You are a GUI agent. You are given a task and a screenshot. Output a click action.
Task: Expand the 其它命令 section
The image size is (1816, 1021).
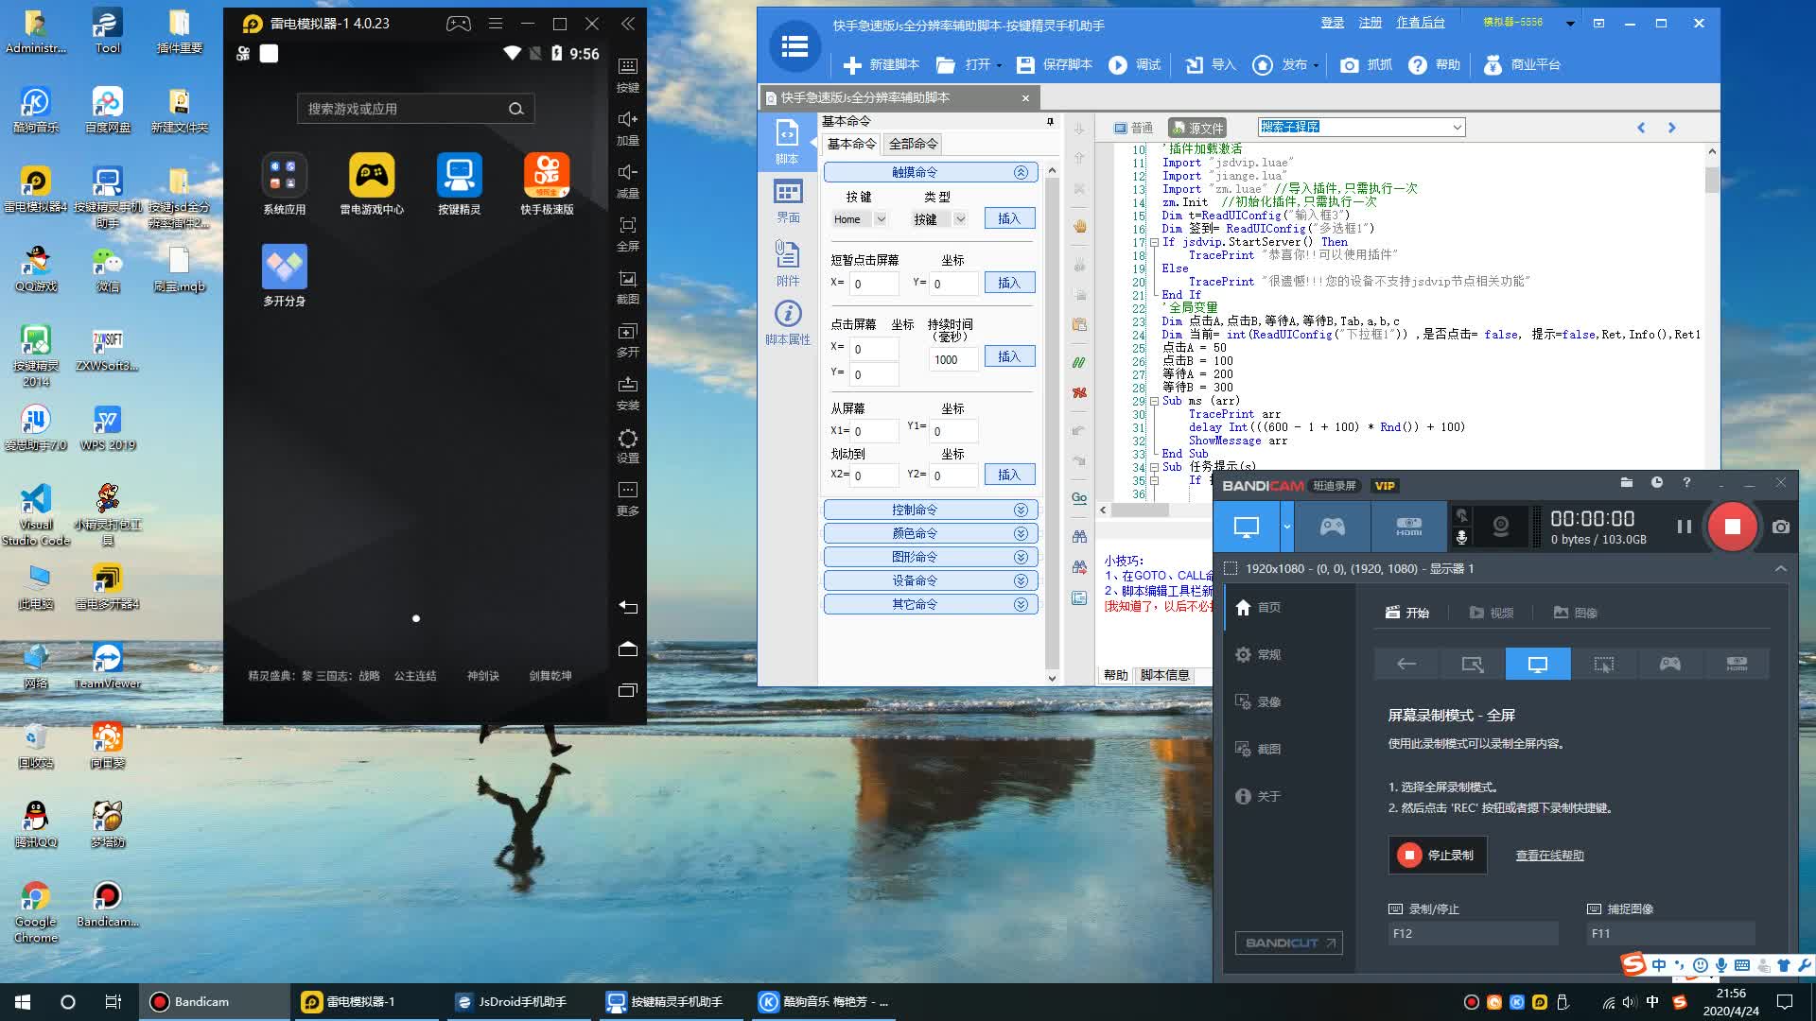[931, 604]
